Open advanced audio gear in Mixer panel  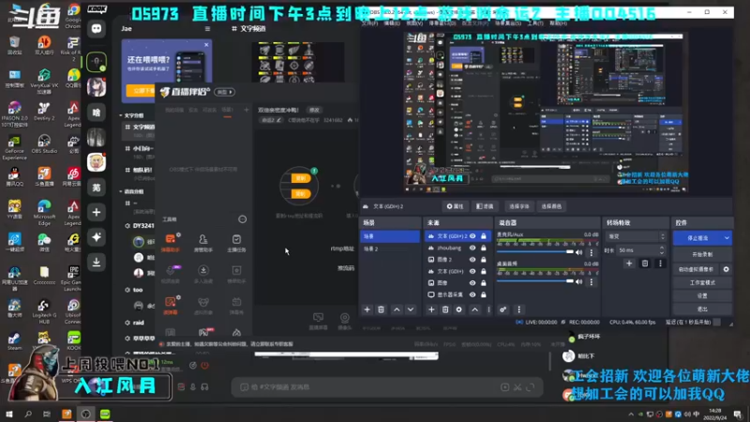click(x=503, y=309)
